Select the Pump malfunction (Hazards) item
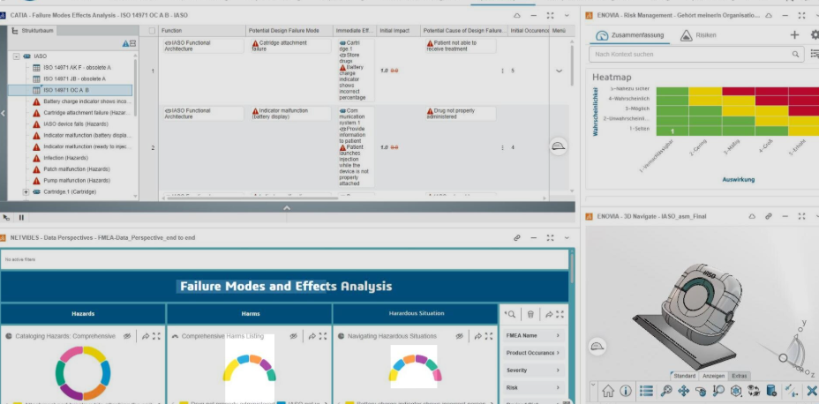This screenshot has height=404, width=819. tap(76, 181)
